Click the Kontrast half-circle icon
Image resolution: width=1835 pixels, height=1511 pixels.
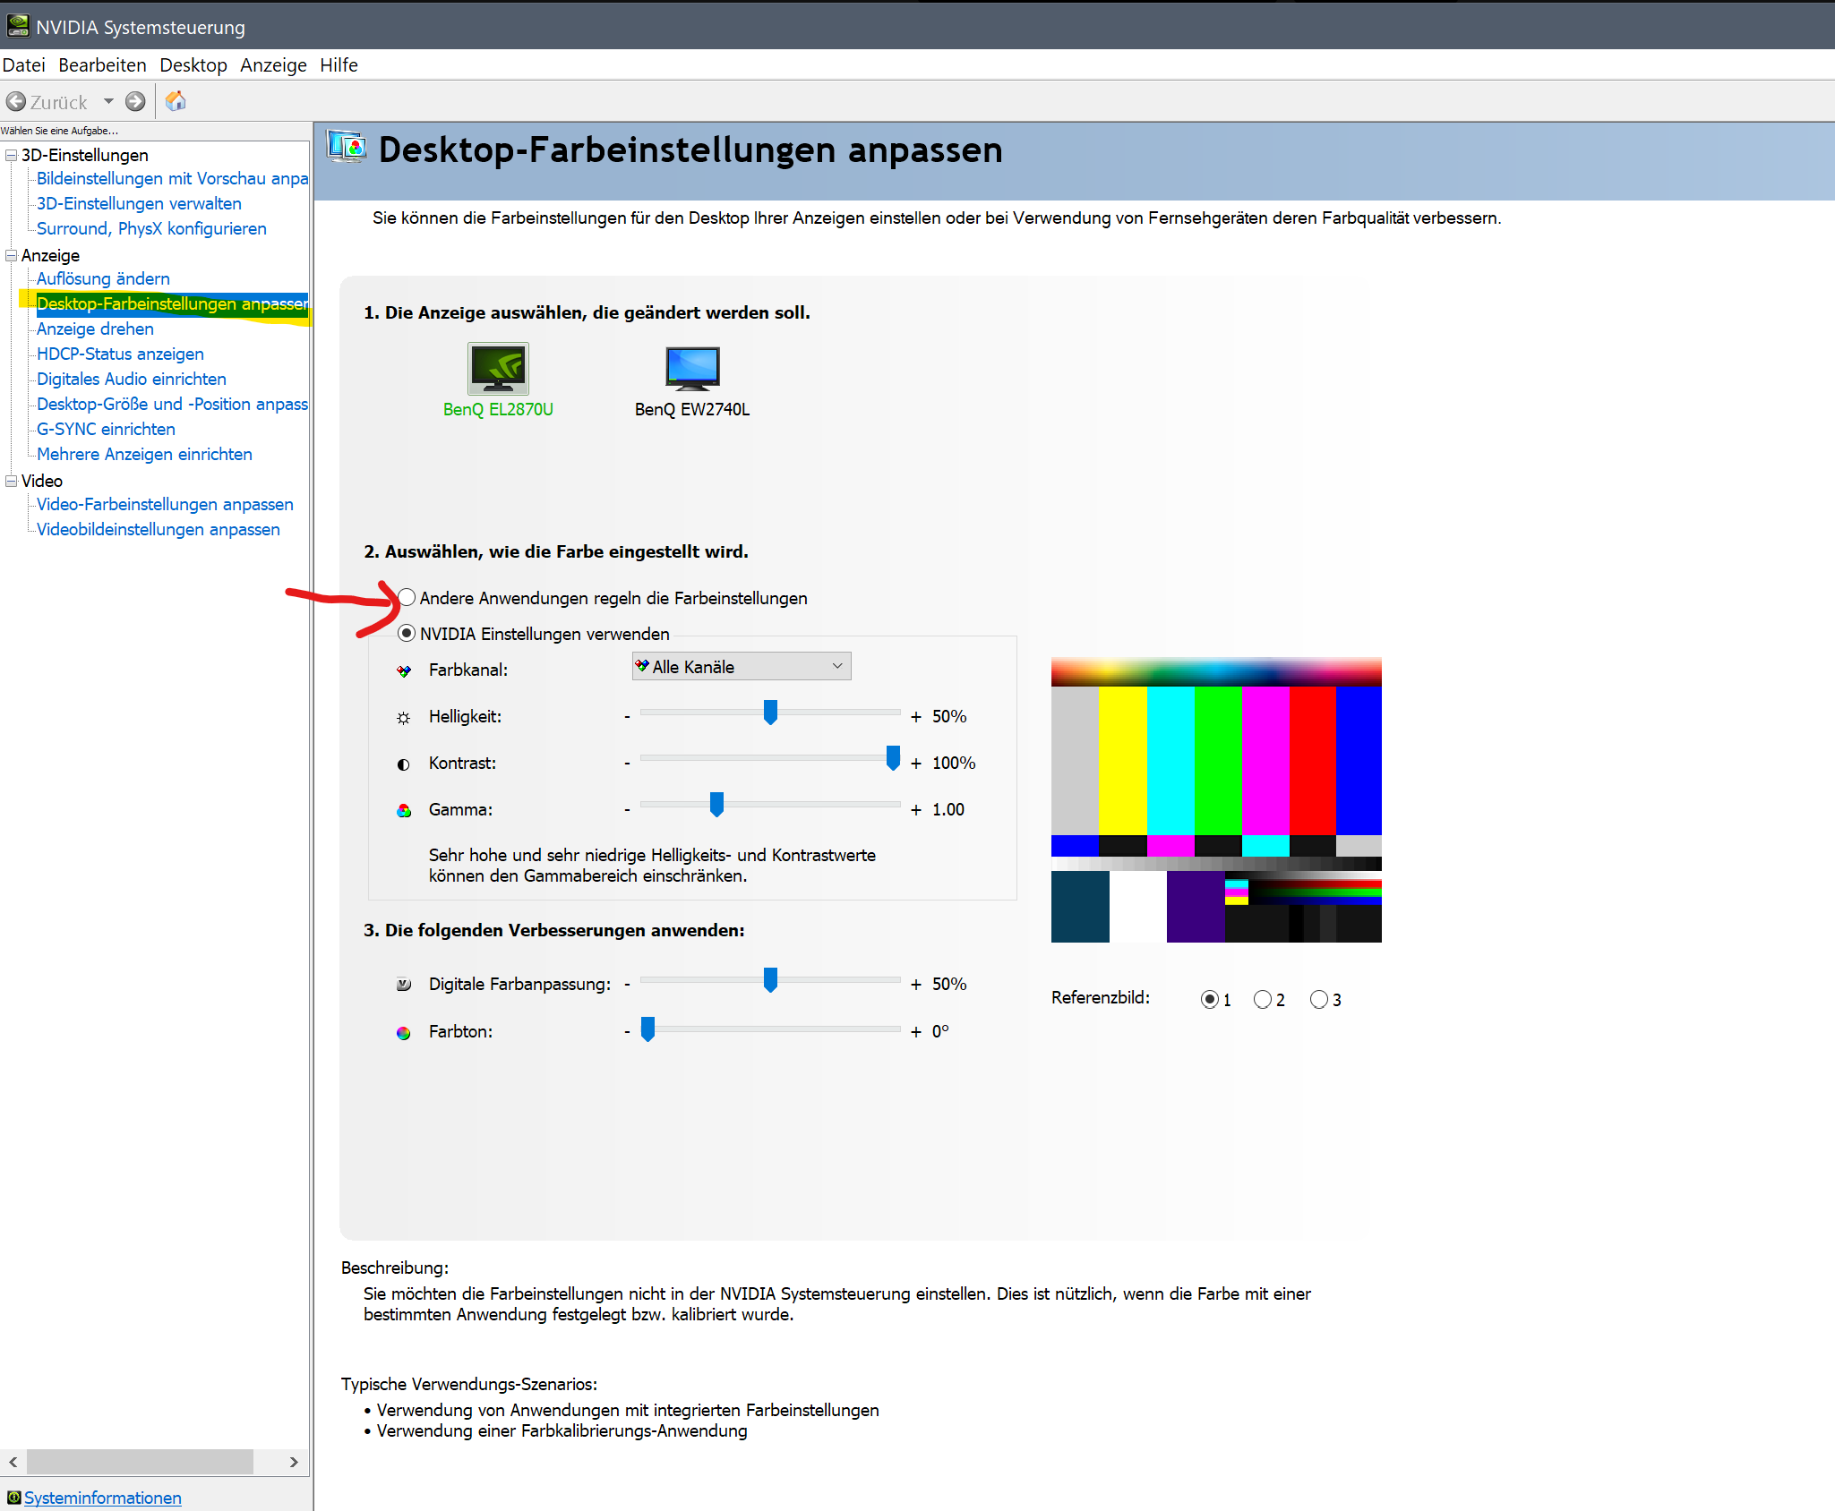tap(404, 764)
